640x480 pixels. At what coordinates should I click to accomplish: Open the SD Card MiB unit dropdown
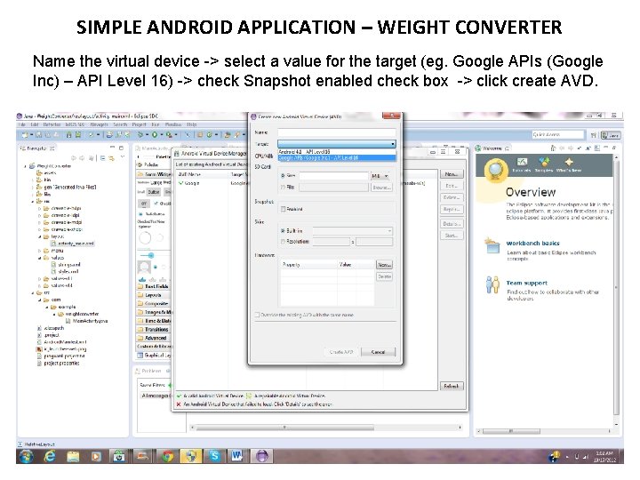[380, 176]
